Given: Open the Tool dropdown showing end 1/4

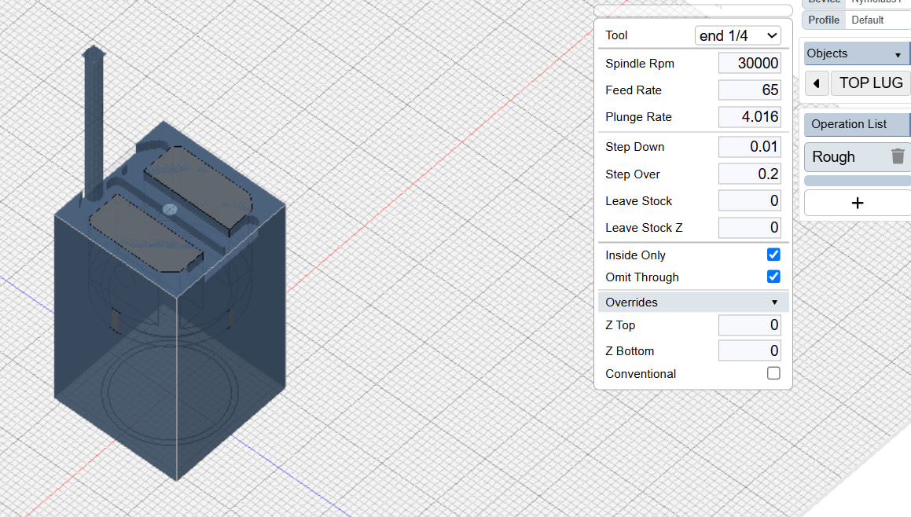Looking at the screenshot, I should coord(737,35).
